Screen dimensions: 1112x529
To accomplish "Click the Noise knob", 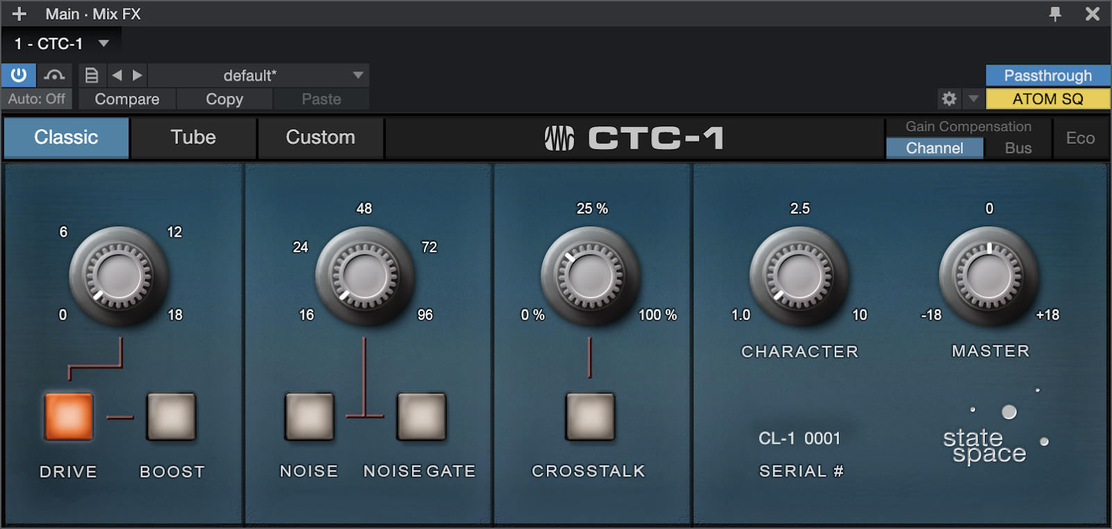I will pos(364,276).
